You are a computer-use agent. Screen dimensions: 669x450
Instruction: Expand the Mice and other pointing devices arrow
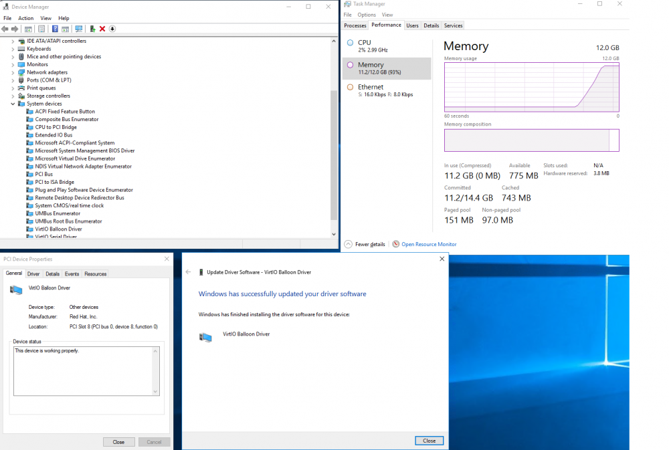pos(13,57)
